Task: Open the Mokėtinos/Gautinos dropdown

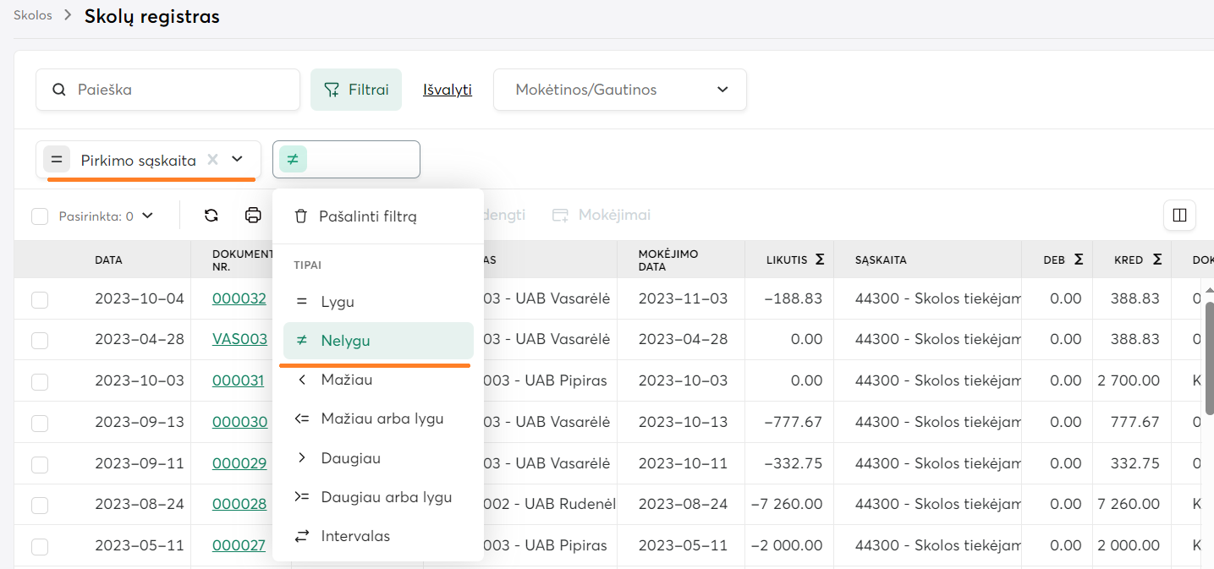Action: point(619,90)
